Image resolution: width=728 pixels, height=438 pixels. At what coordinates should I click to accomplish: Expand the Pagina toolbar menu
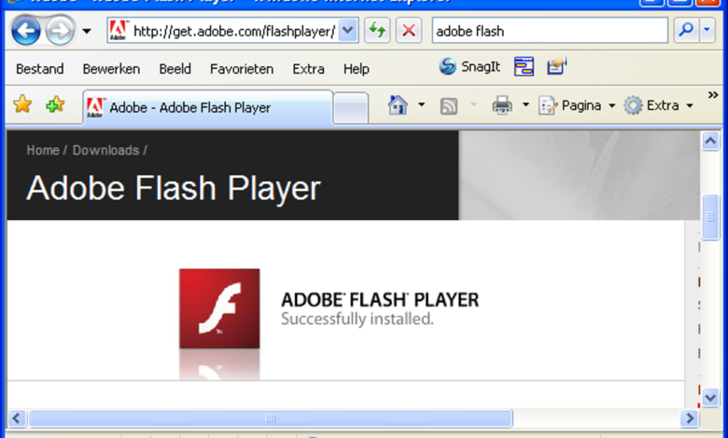click(x=578, y=105)
